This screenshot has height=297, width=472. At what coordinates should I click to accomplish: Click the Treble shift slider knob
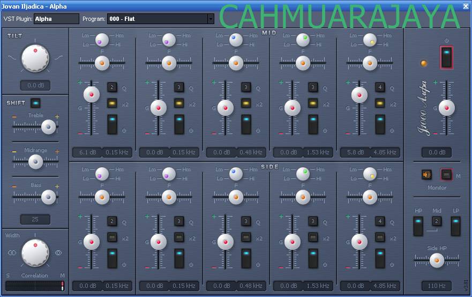(x=48, y=127)
